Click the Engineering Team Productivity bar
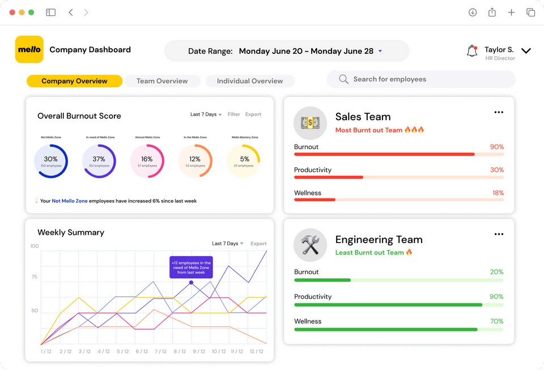 point(399,305)
